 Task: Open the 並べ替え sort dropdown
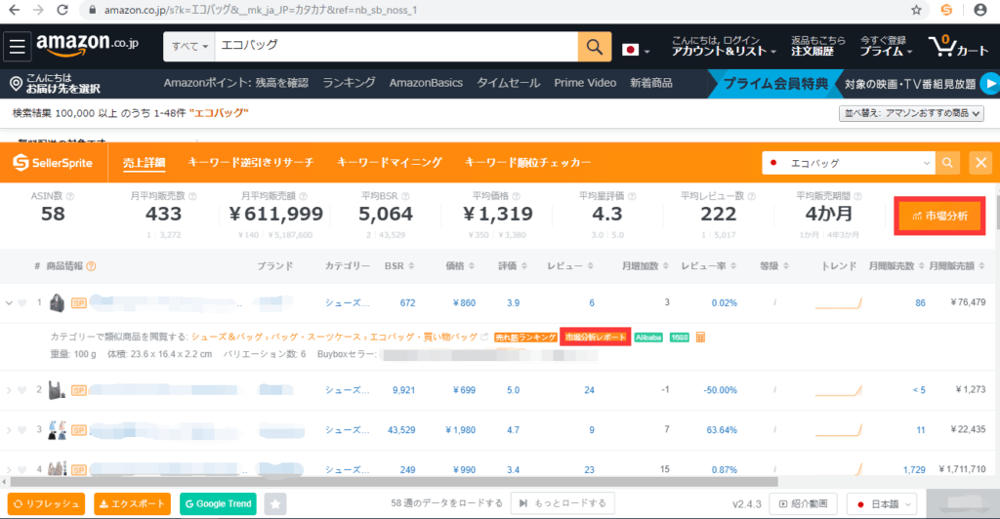point(911,113)
